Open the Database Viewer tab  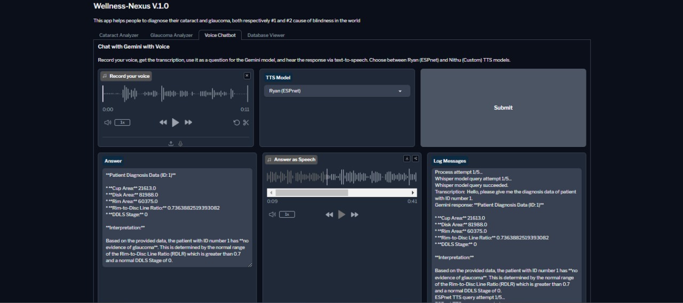pyautogui.click(x=266, y=35)
